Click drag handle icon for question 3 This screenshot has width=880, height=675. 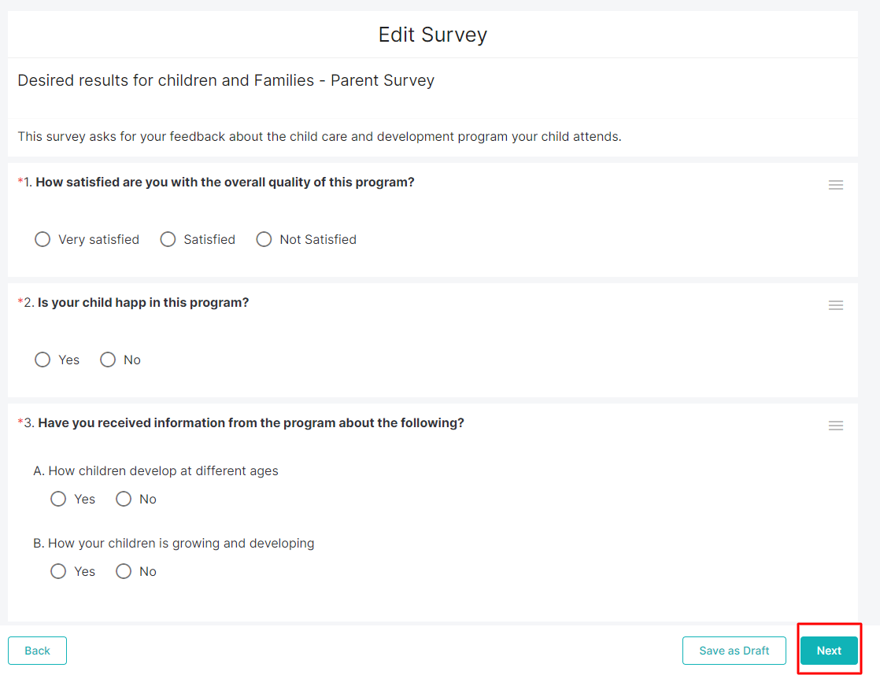835,426
